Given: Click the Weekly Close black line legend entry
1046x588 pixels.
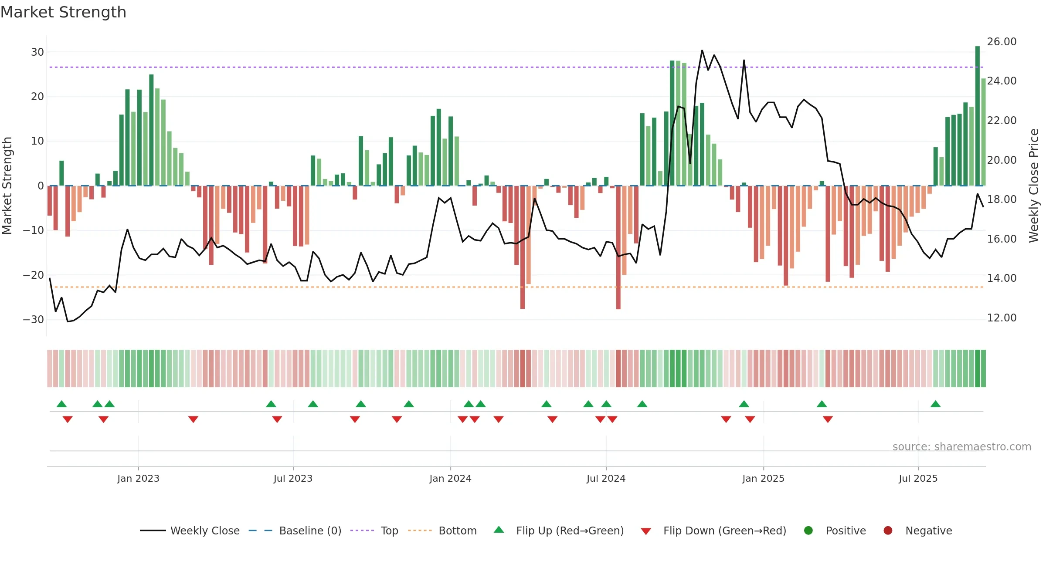Looking at the screenshot, I should (x=190, y=531).
